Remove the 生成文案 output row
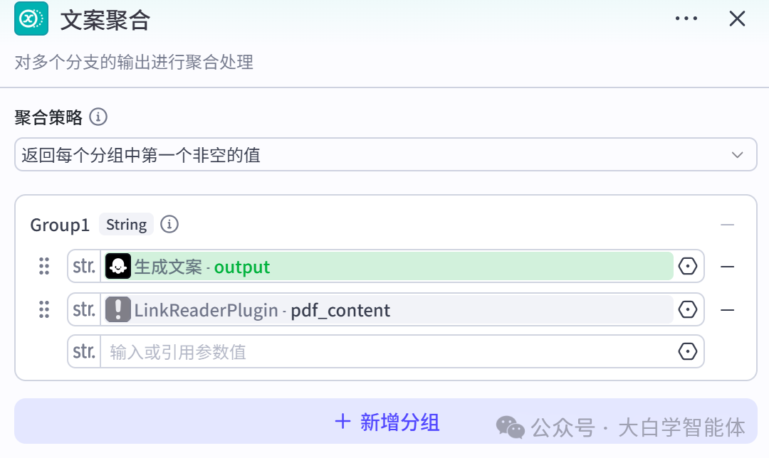 point(727,266)
